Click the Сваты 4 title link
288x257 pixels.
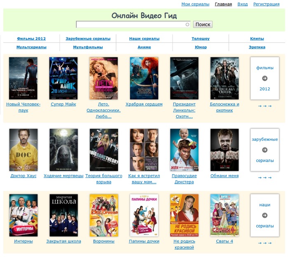coord(225,241)
